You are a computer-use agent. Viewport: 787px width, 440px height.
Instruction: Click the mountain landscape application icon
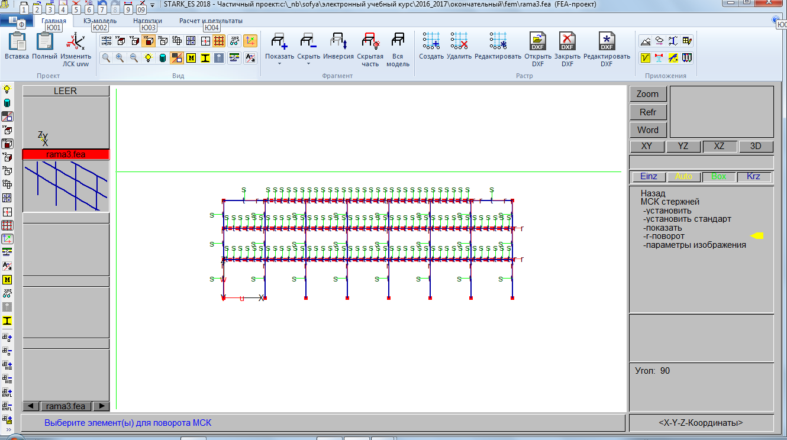(646, 41)
